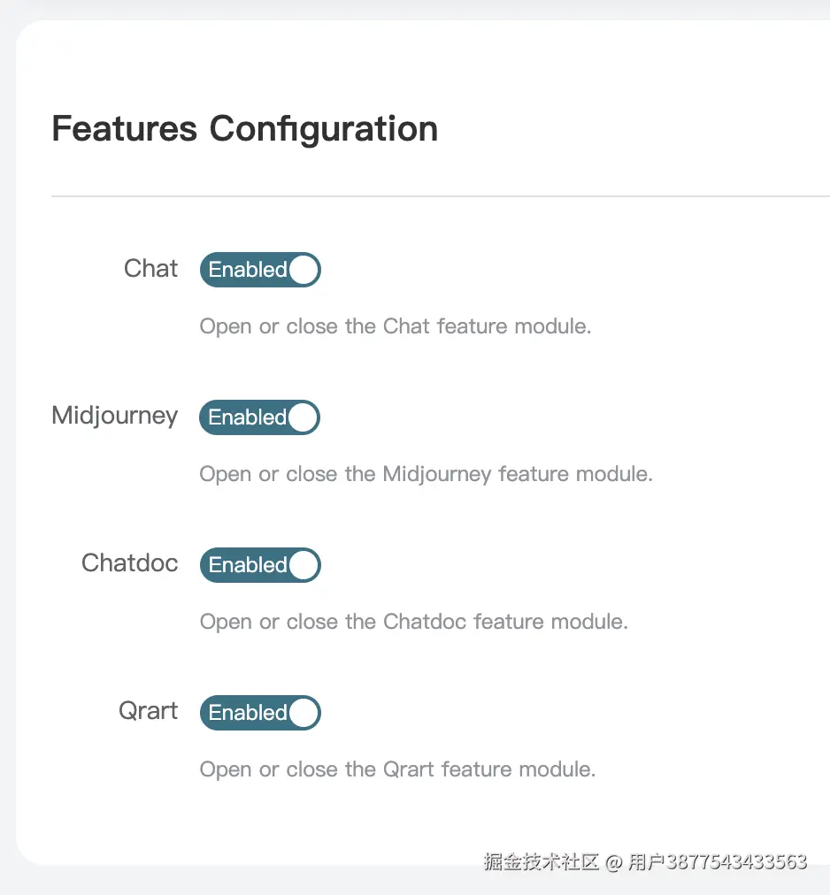Viewport: 830px width, 895px height.
Task: Turn off the Midjourney feature switch
Action: click(260, 417)
